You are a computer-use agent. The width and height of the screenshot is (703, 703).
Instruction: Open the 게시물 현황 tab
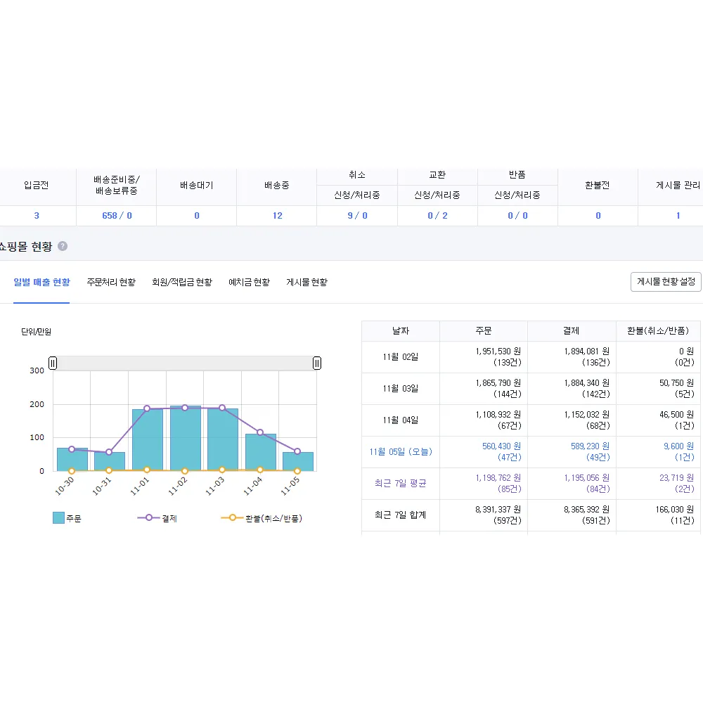(x=307, y=281)
